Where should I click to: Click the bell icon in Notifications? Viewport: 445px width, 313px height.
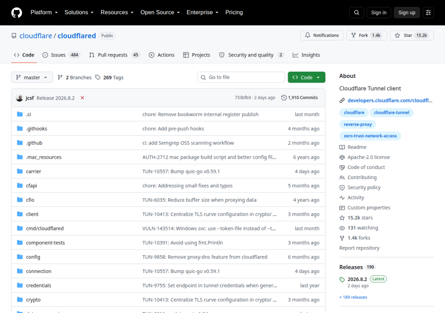tap(308, 35)
